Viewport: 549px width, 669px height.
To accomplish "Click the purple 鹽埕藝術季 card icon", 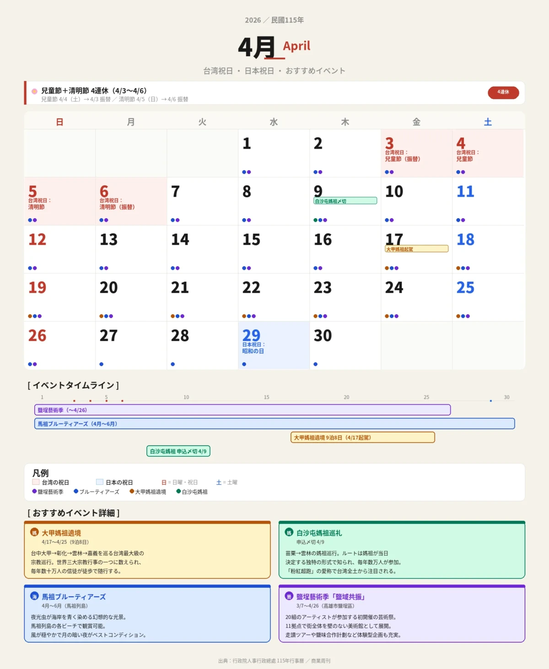I will (289, 596).
